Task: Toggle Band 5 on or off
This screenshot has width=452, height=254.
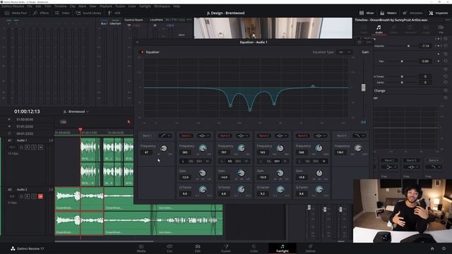Action: pos(302,135)
